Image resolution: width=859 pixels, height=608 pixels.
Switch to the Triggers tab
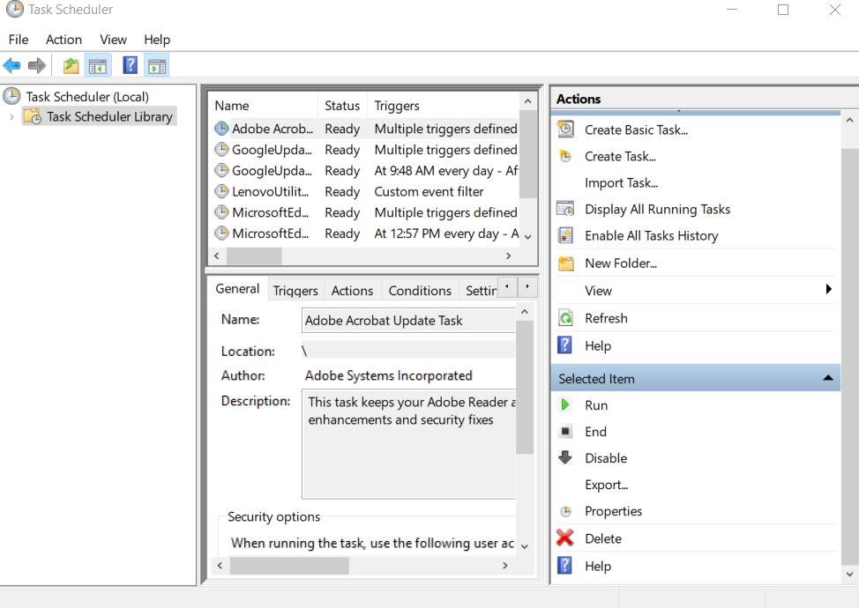(295, 291)
